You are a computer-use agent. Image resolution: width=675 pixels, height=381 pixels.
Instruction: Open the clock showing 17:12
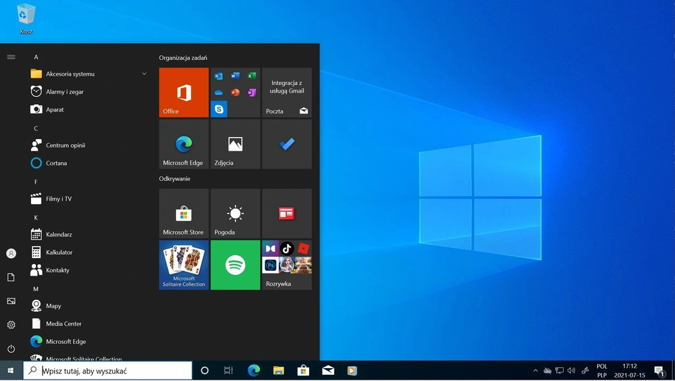pyautogui.click(x=629, y=371)
